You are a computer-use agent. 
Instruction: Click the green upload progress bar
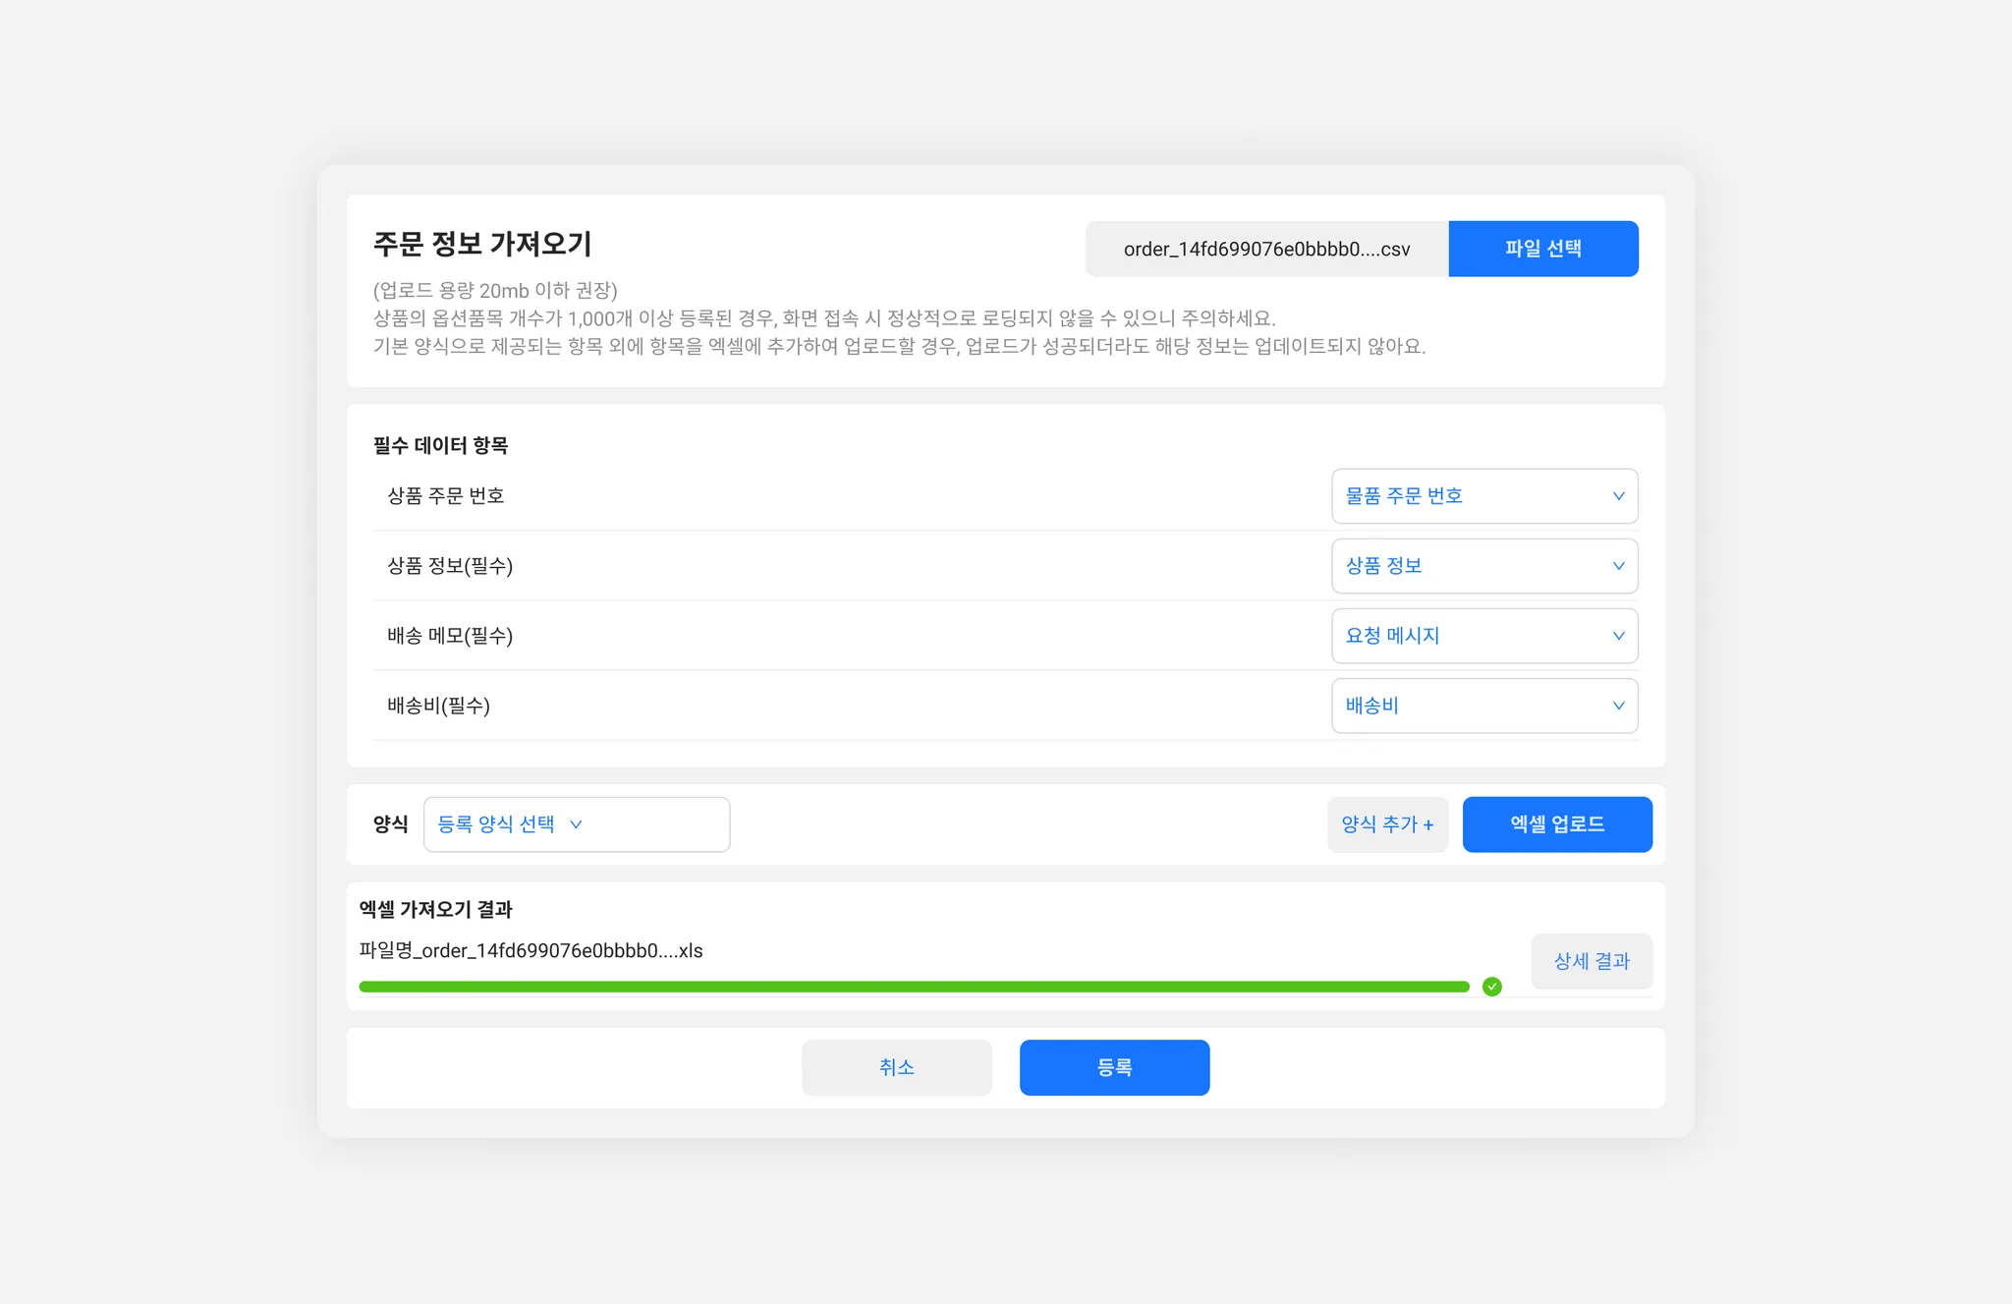pos(914,987)
